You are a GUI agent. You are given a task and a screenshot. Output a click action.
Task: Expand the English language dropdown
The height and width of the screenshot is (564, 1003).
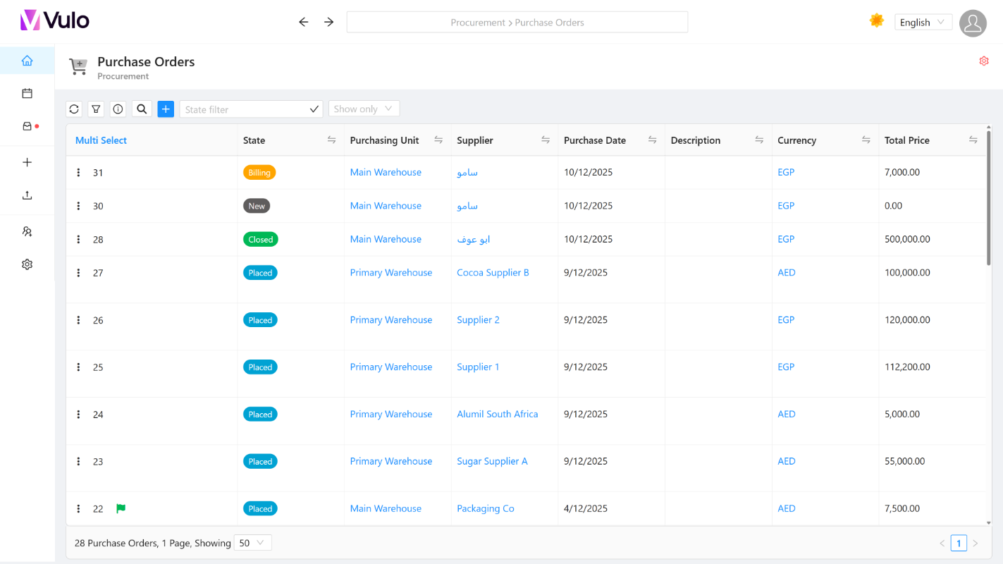(x=923, y=22)
